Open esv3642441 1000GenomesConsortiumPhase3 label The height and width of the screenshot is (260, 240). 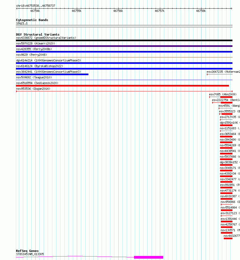pos(49,72)
